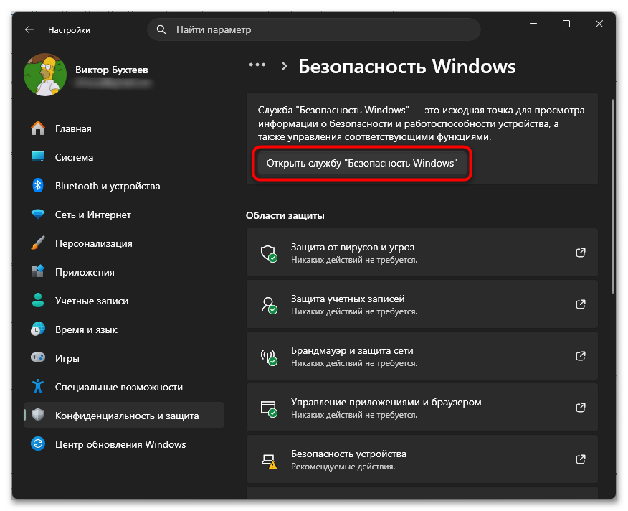Go to Игры settings
Viewport: 628px width, 511px height.
(124, 358)
